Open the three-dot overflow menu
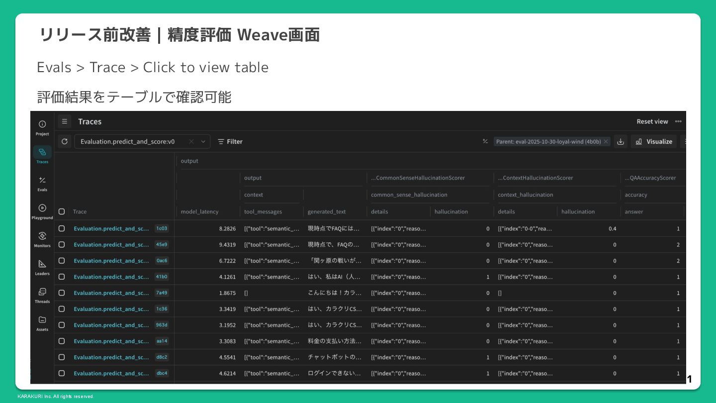This screenshot has width=716, height=403. coord(678,121)
